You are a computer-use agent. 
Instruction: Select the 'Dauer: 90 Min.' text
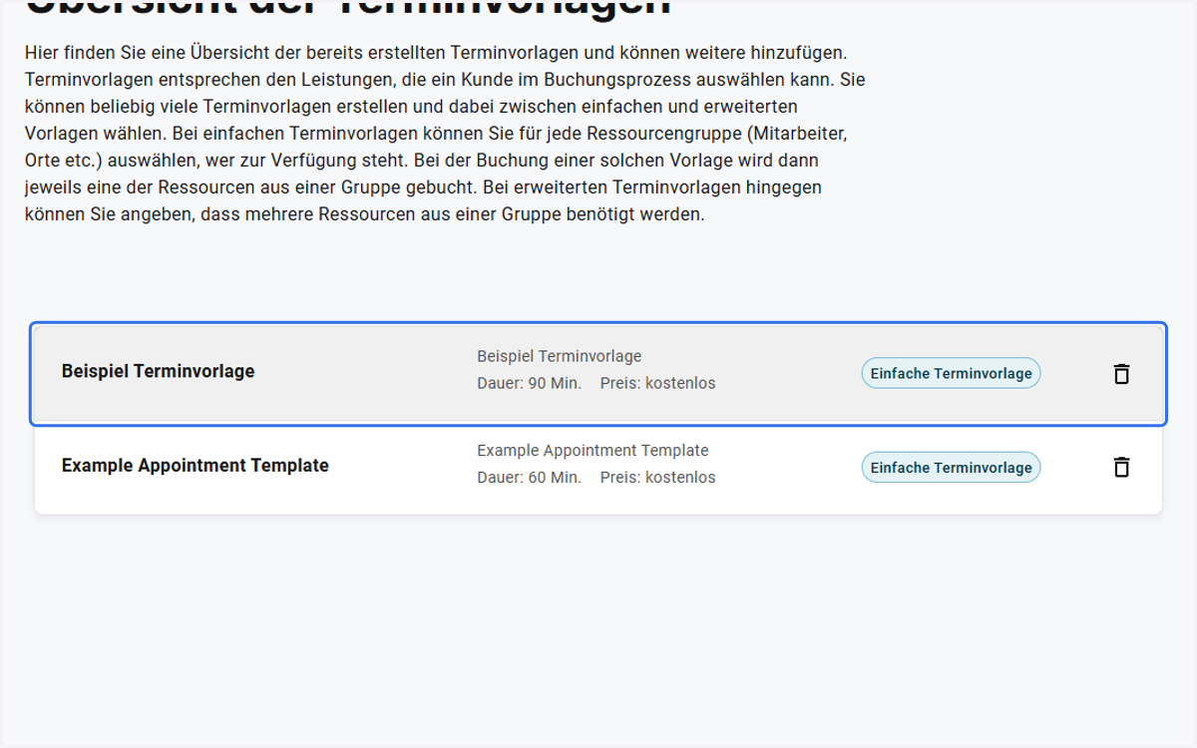pos(529,383)
